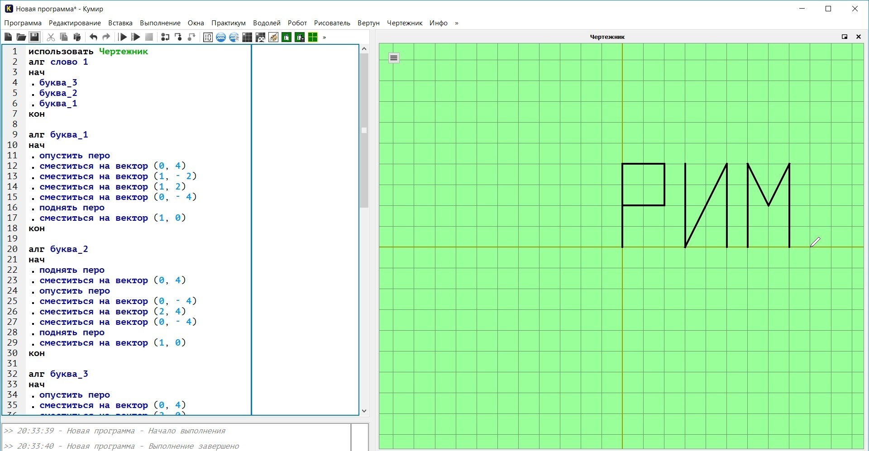The width and height of the screenshot is (869, 451).
Task: Click 'опустить перо' on line 11
Action: pyautogui.click(x=75, y=156)
